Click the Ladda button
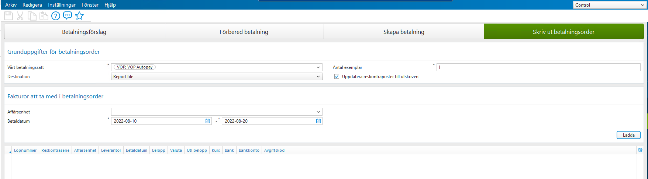This screenshot has height=179, width=648. (628, 135)
